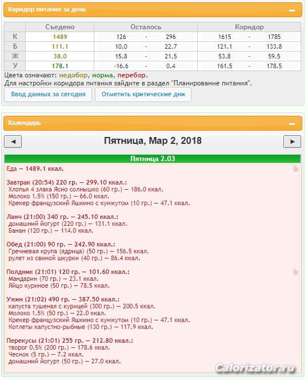Screen dimensions: 308x380
Task: Click the Пятница, Мар 2, 2018 date heading
Action: coord(153,141)
